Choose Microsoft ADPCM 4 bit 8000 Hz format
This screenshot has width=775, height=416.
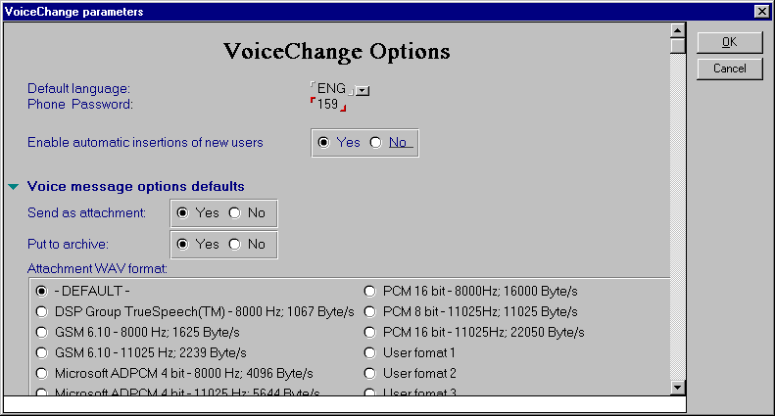(41, 374)
